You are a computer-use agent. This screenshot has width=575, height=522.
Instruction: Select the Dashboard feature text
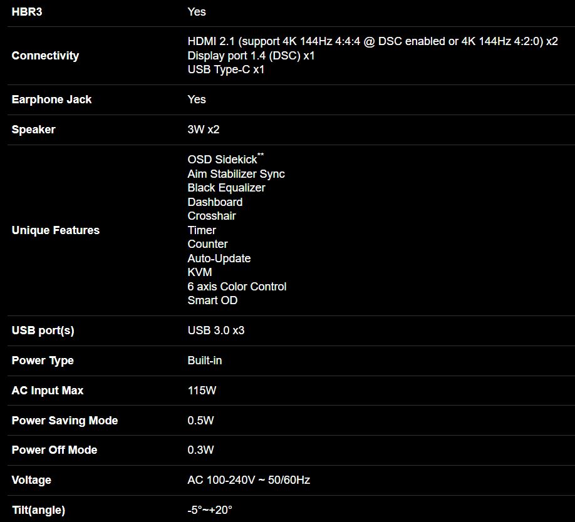pyautogui.click(x=215, y=202)
